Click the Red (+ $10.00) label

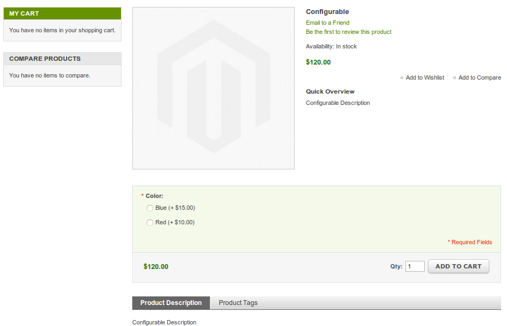pyautogui.click(x=175, y=222)
